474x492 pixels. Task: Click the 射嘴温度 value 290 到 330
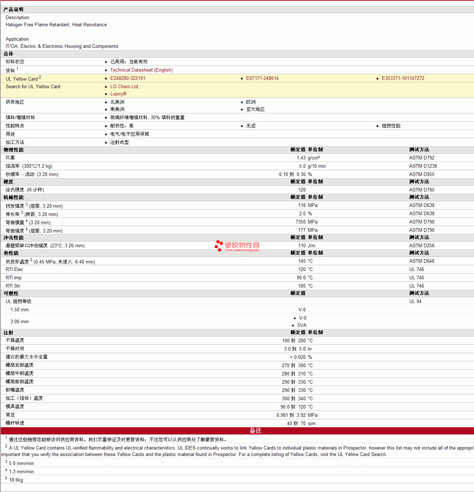(294, 391)
